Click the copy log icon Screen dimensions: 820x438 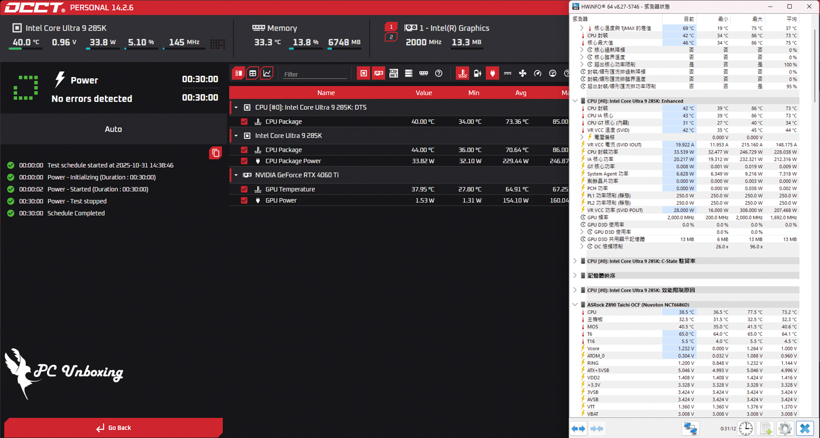point(215,153)
